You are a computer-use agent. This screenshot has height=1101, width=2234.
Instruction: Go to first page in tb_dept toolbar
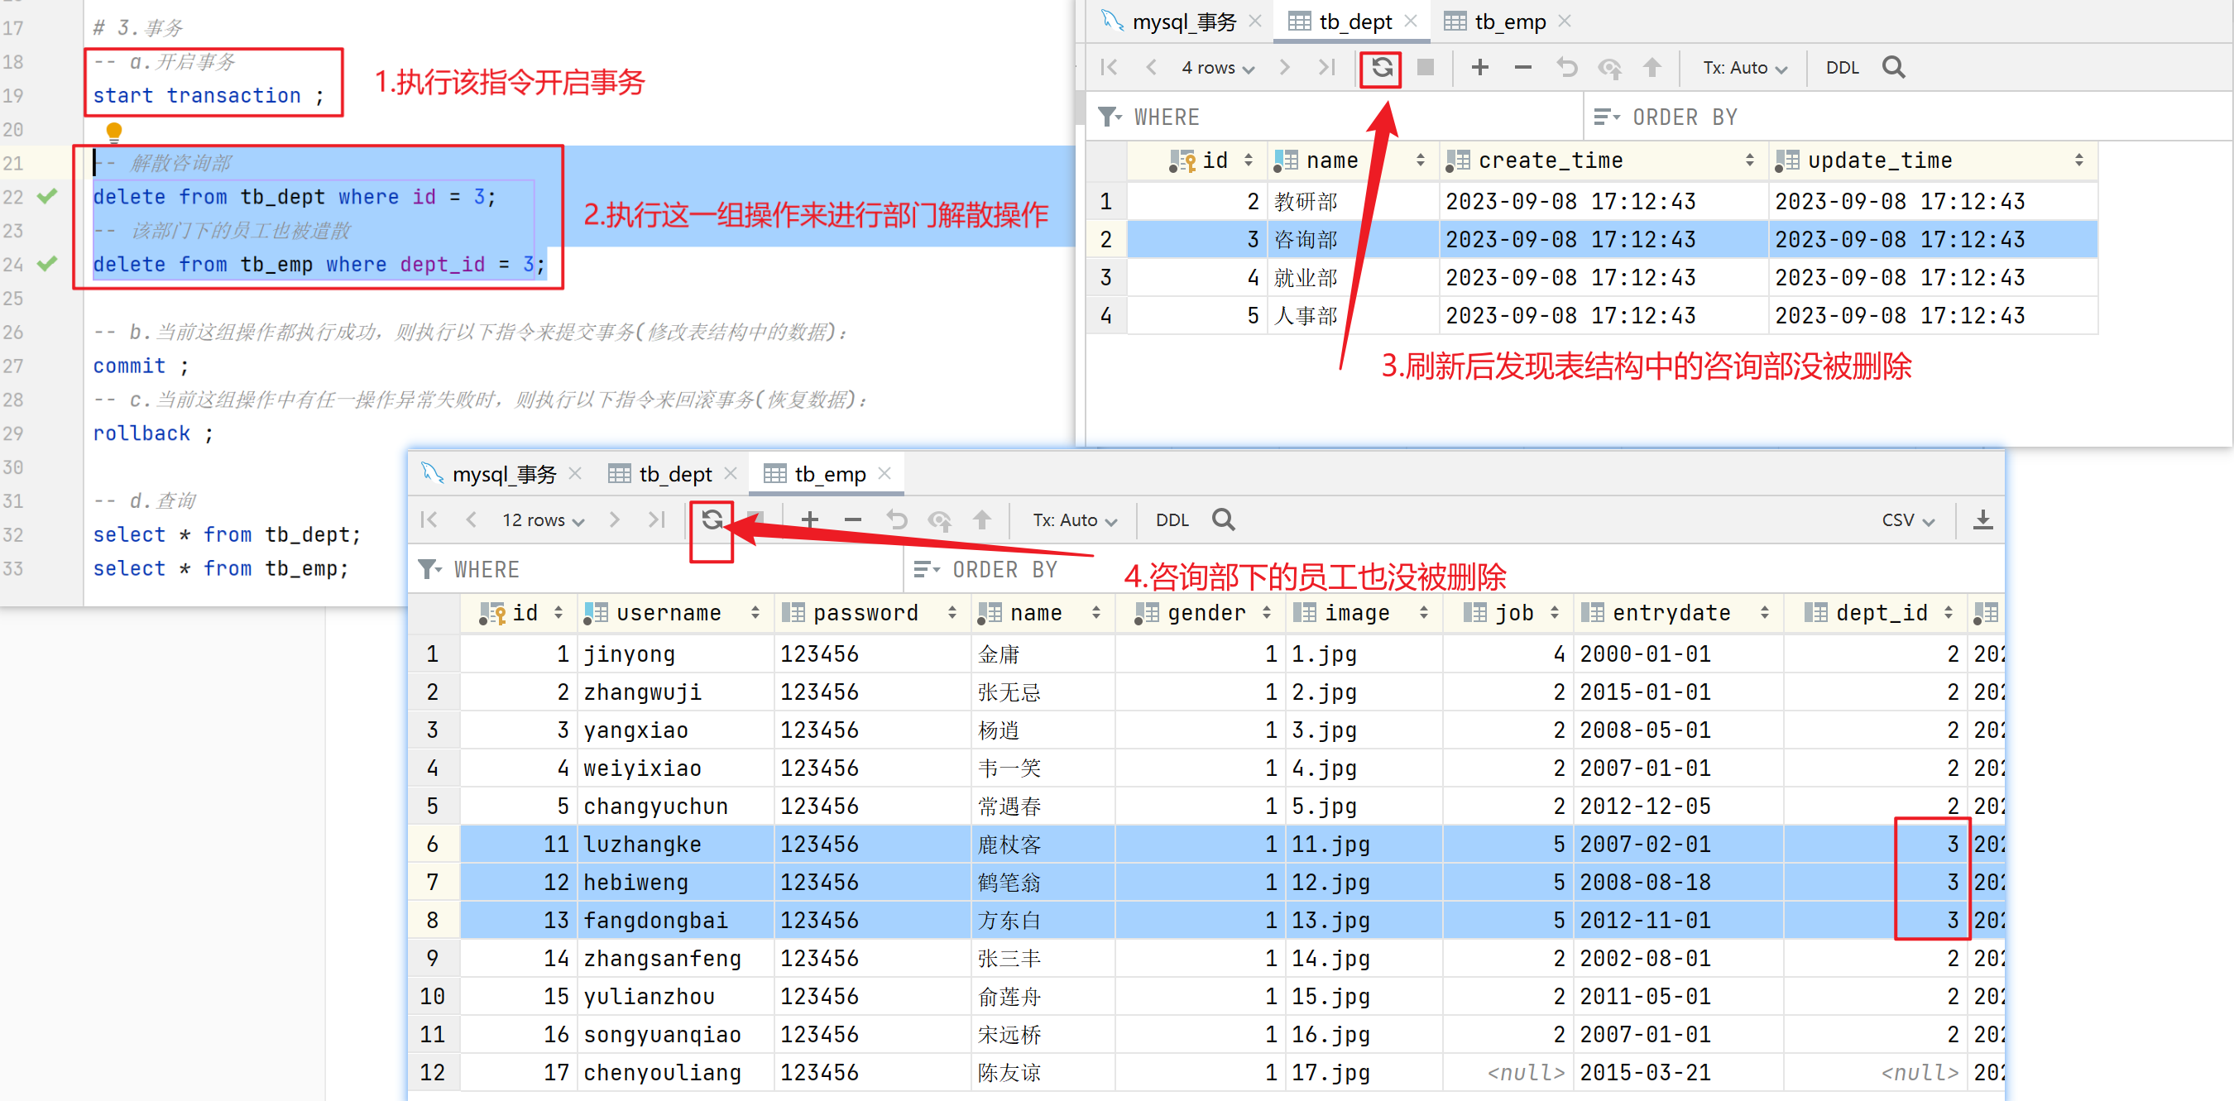point(1109,67)
